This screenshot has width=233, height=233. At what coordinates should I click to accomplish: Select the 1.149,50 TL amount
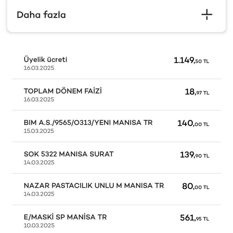pyautogui.click(x=191, y=61)
